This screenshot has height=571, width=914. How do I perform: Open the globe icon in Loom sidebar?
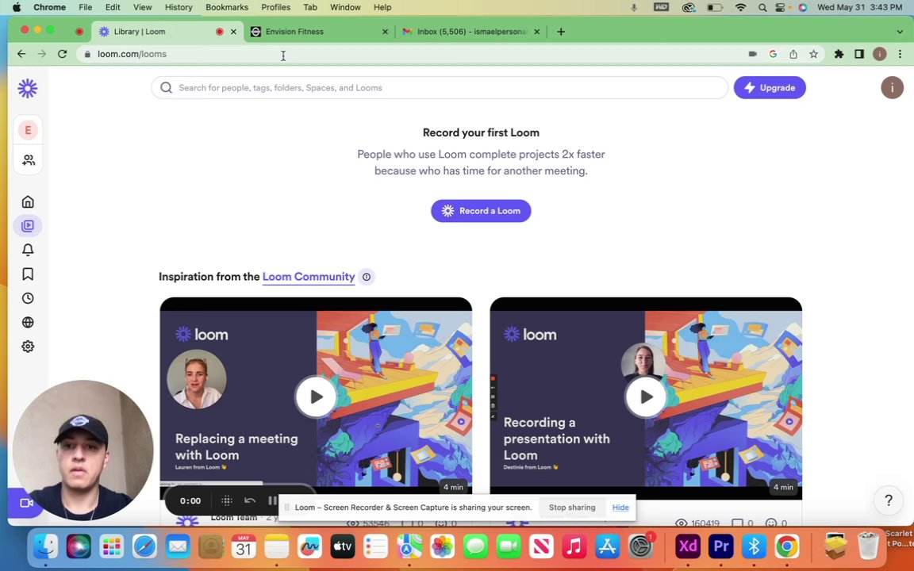click(28, 322)
